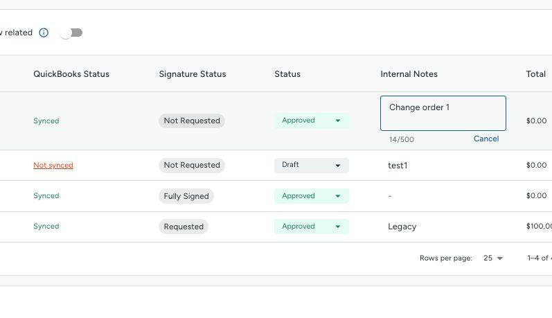Click the Requested signature badge
The height and width of the screenshot is (318, 552).
[x=184, y=227]
